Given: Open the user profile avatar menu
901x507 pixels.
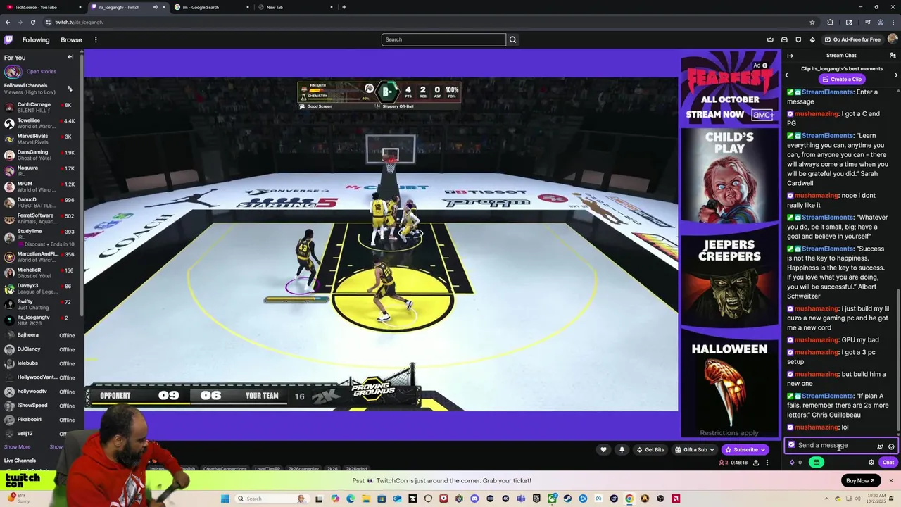Looking at the screenshot, I should click(x=893, y=39).
